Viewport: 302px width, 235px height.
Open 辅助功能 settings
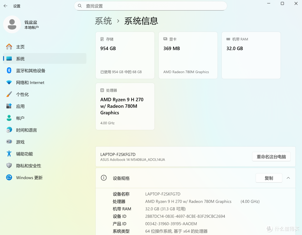pos(45,154)
